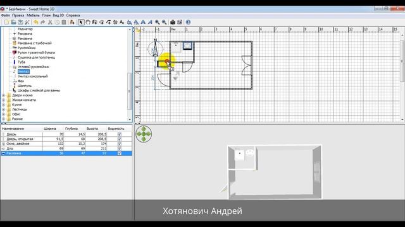The image size is (405, 227).
Task: Zoom in on the plan
Action: click(157, 23)
